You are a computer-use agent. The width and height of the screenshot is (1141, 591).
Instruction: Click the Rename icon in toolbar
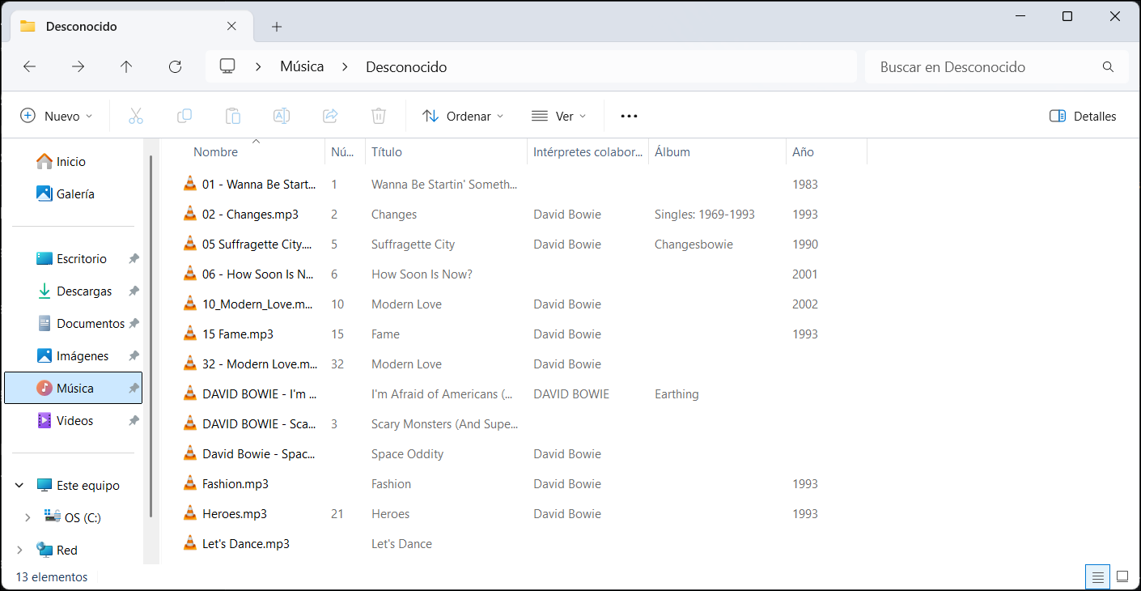tap(282, 116)
